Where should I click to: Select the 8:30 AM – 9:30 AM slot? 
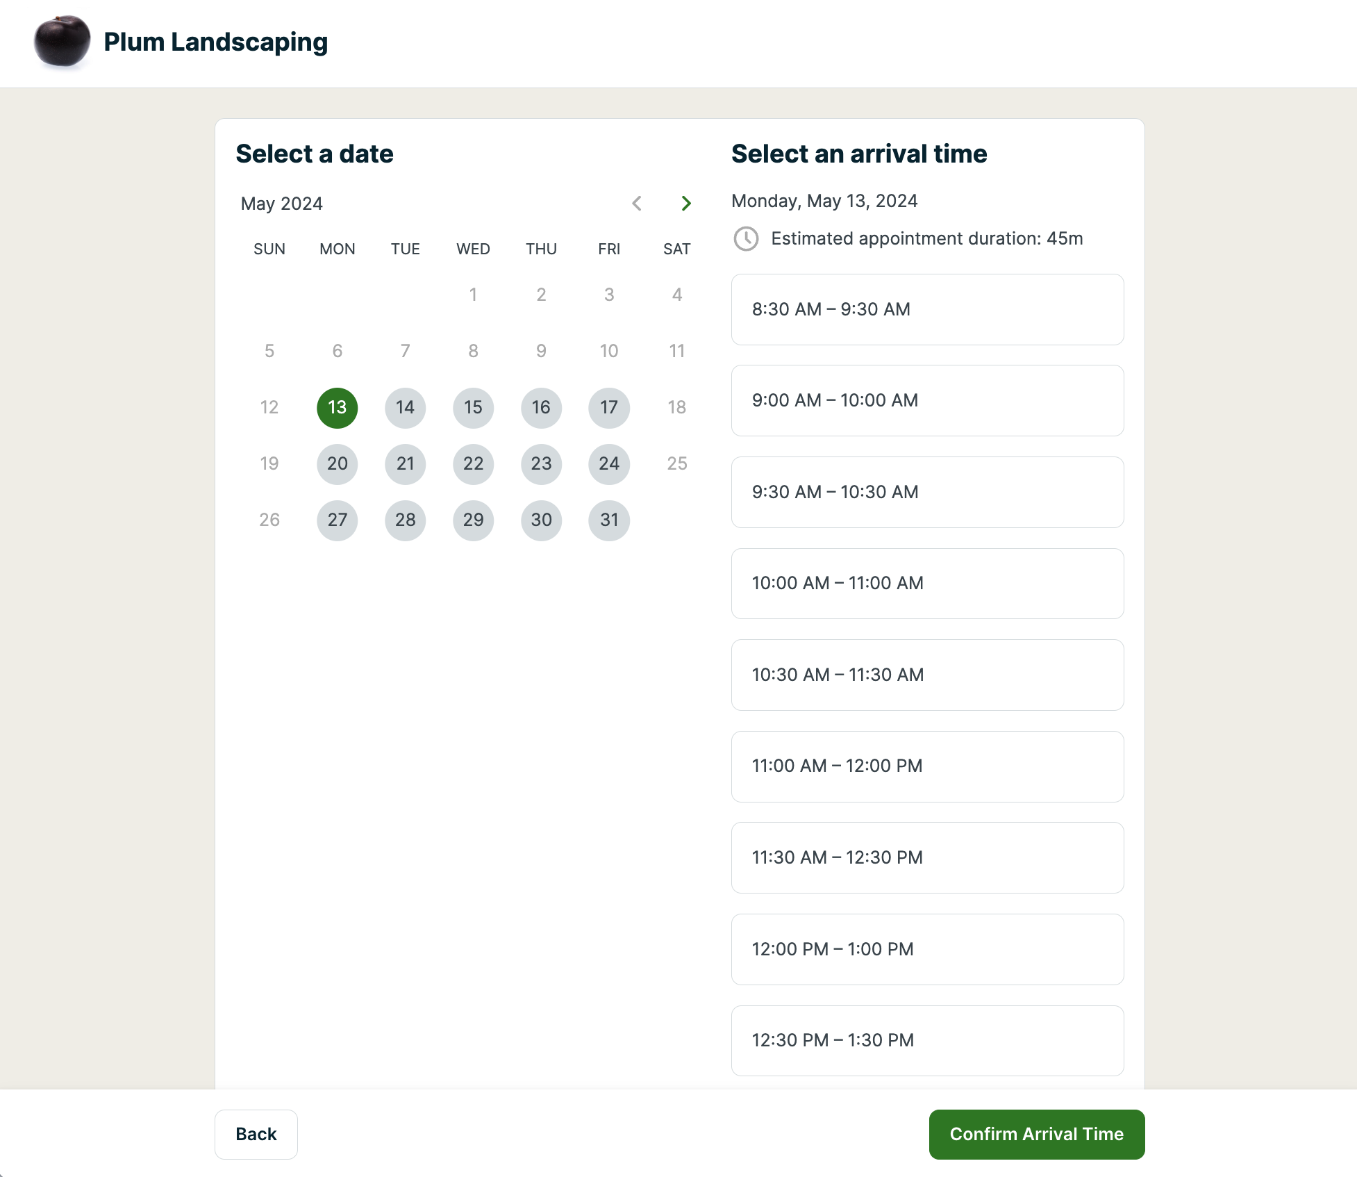coord(927,309)
